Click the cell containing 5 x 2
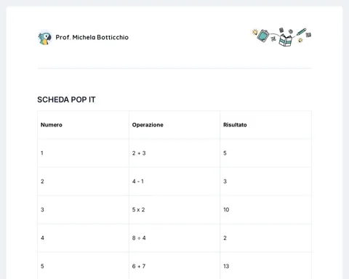 (x=174, y=210)
